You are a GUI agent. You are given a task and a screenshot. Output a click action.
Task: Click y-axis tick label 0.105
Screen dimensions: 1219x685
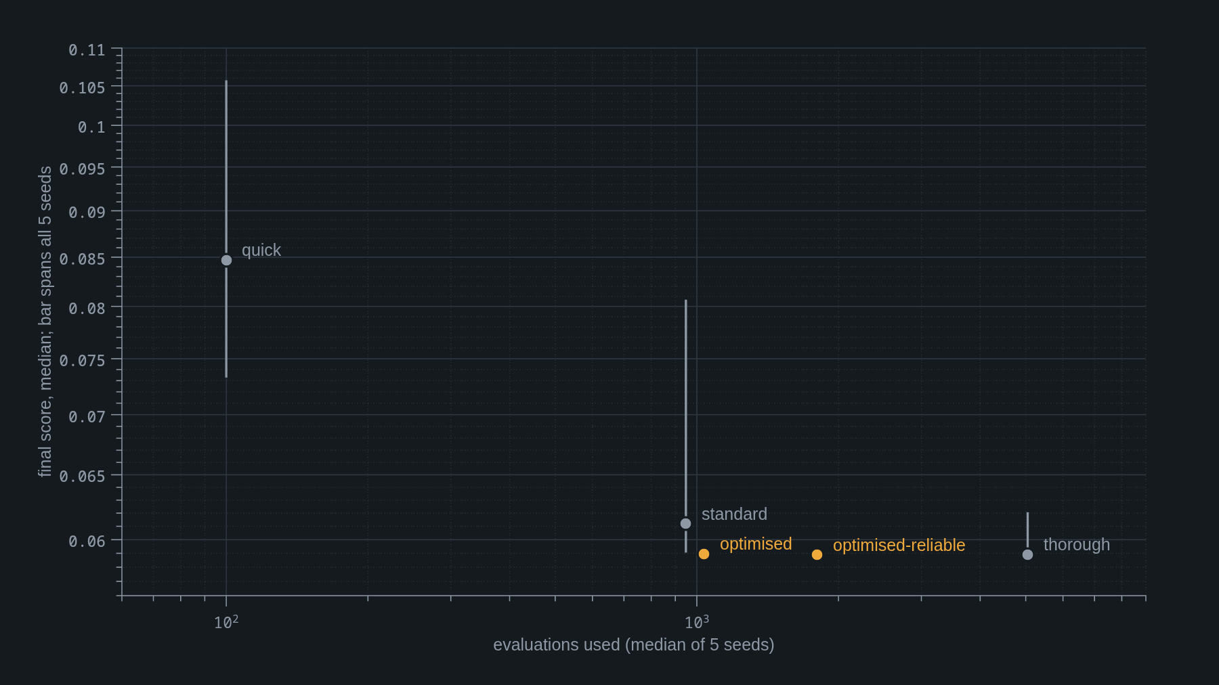[x=82, y=88]
